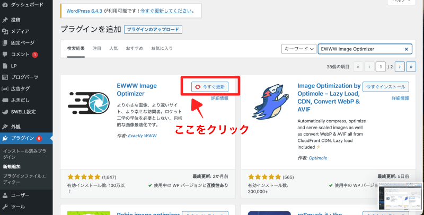This screenshot has width=424, height=215.
Task: Select the LP page icon
Action: pyautogui.click(x=5, y=66)
